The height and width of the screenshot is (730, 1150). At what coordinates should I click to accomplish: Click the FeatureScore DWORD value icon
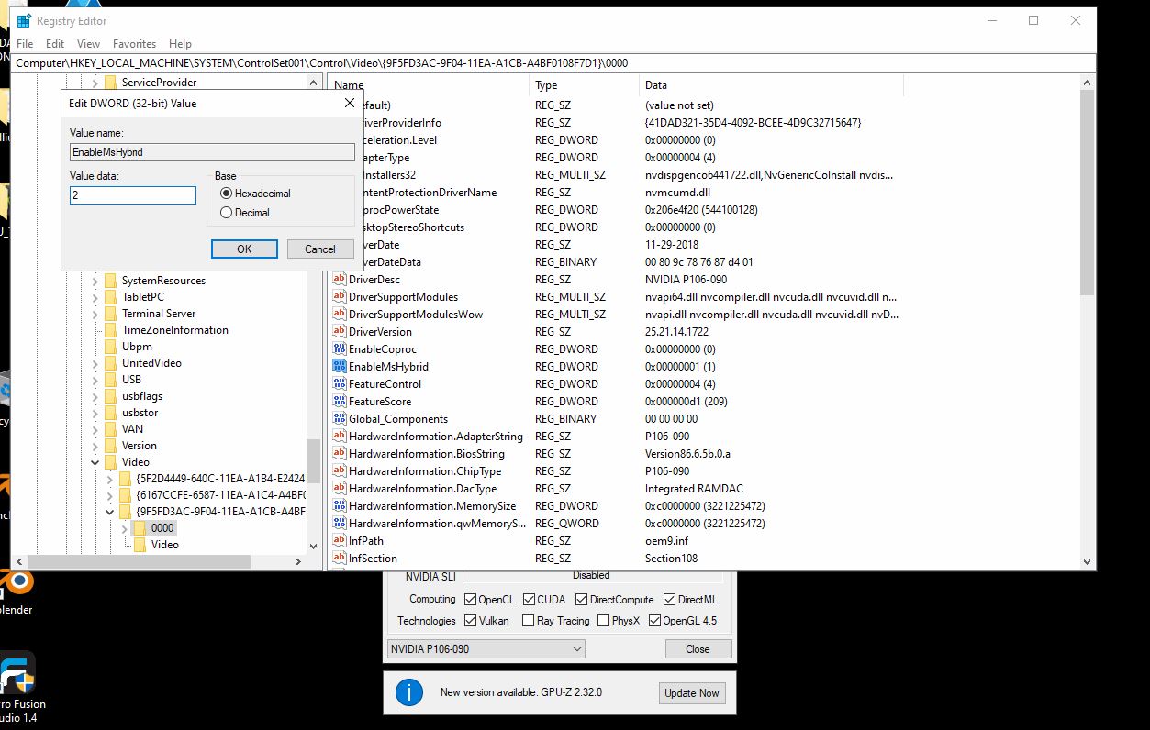click(340, 402)
